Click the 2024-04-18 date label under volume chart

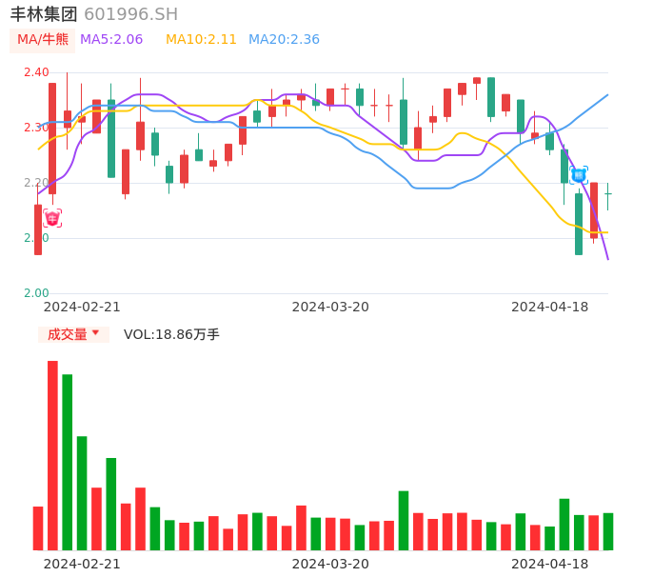(549, 564)
